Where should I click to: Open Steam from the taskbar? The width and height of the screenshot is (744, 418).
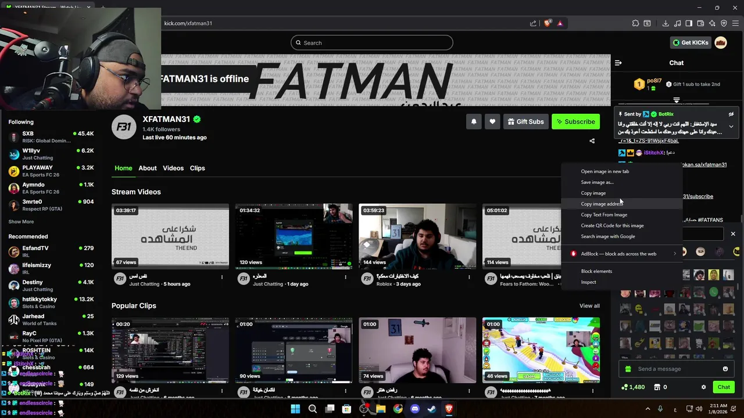coord(432,409)
